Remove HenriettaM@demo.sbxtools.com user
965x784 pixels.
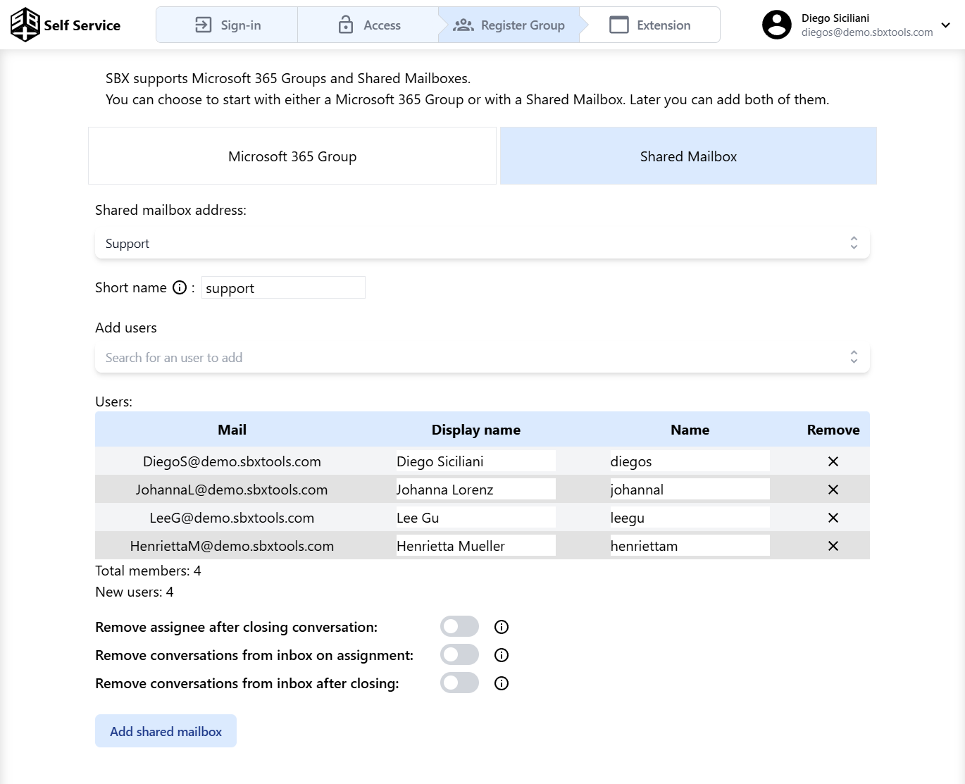tap(833, 546)
